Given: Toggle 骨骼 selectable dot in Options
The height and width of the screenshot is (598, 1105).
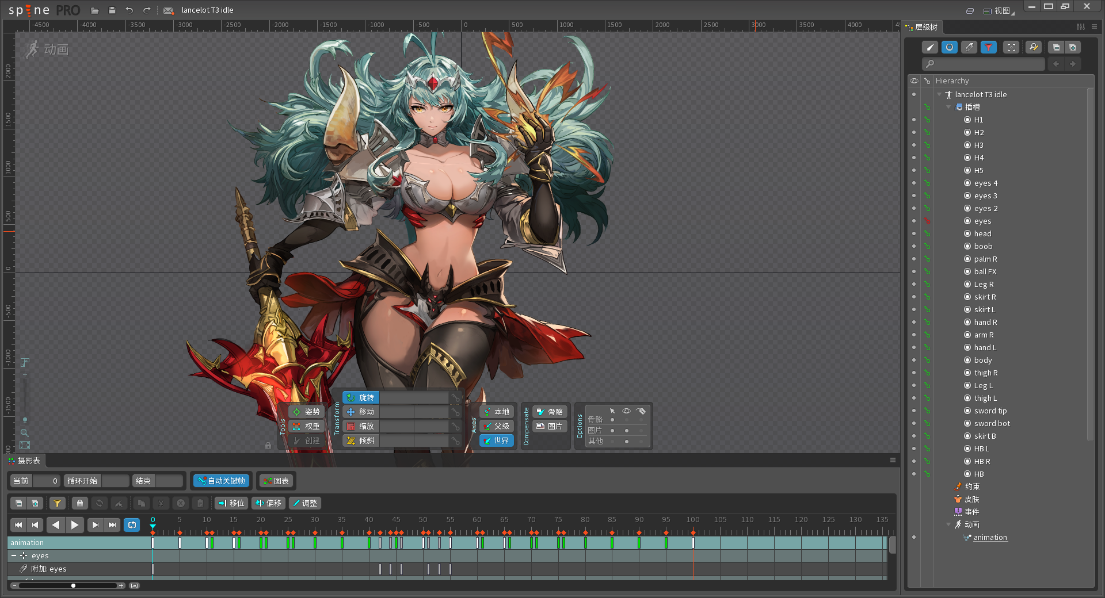Looking at the screenshot, I should 612,420.
